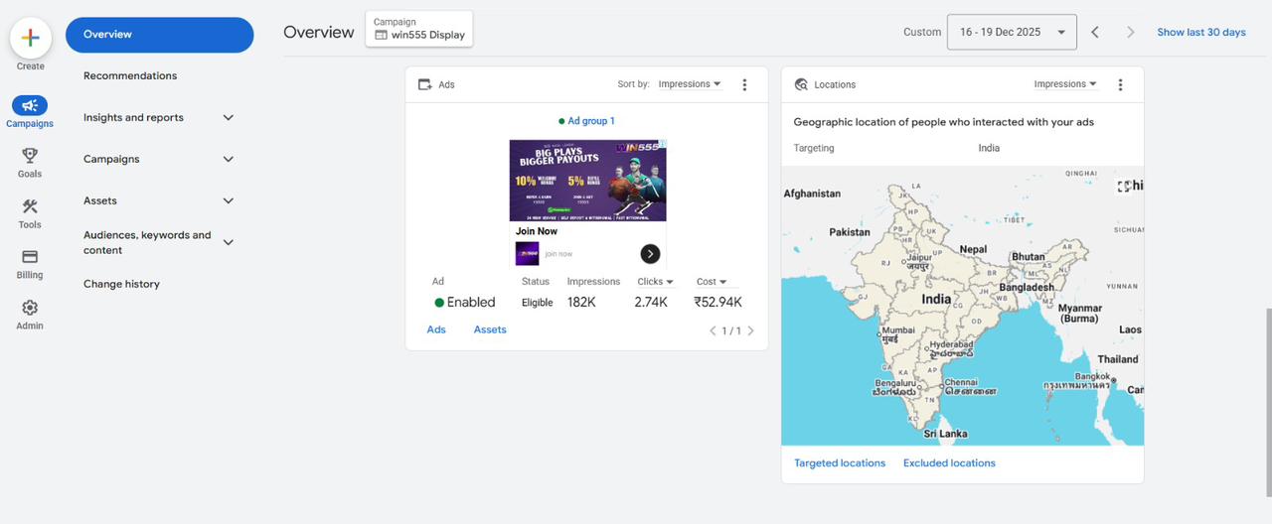Open Ads card three-dot menu
Screen dimensions: 1272x524
point(744,85)
